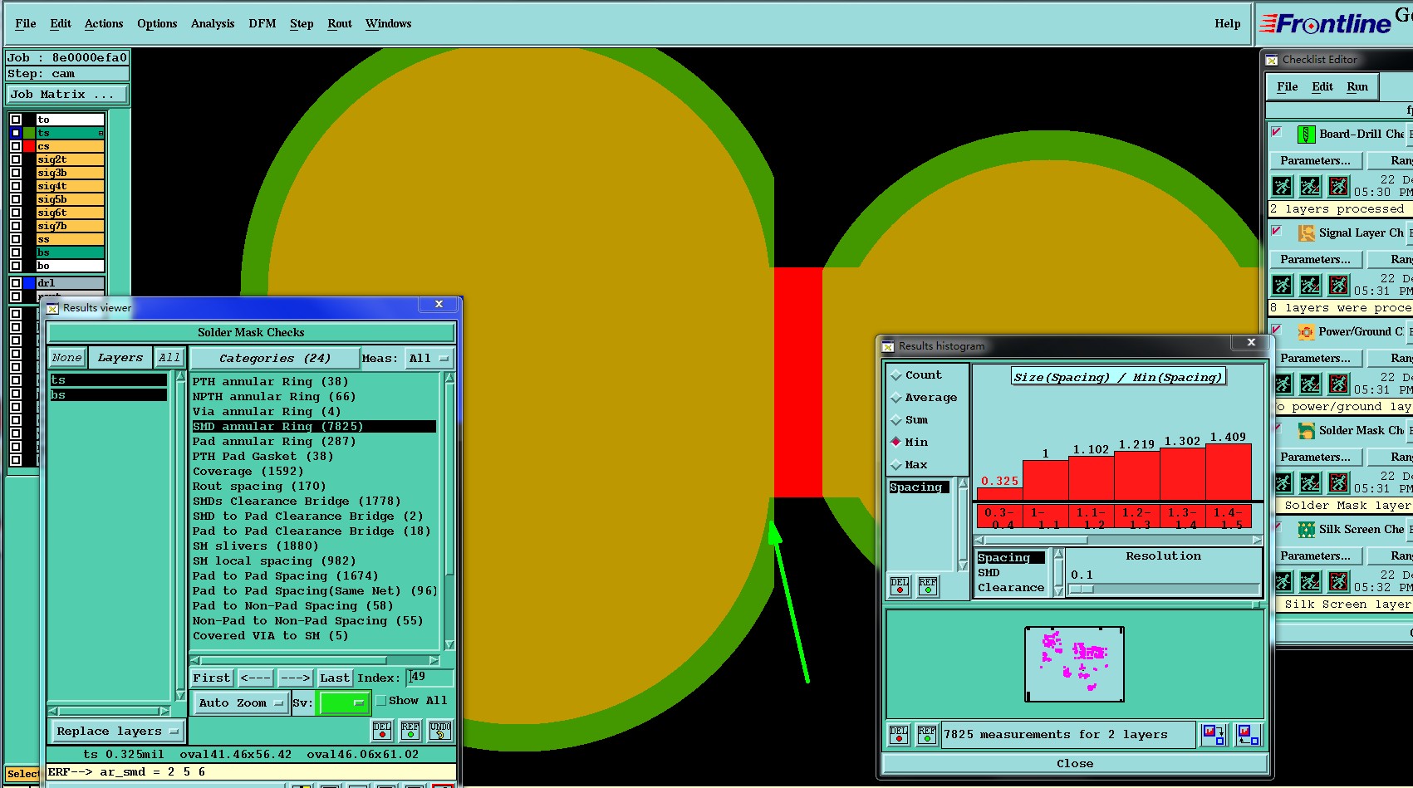Select 'SM slivers (1880)' category

(255, 546)
